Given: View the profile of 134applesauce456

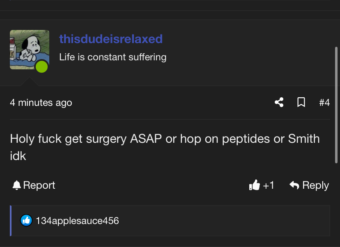Looking at the screenshot, I should point(77,221).
